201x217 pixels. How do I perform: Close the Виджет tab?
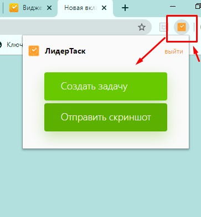tap(49, 8)
